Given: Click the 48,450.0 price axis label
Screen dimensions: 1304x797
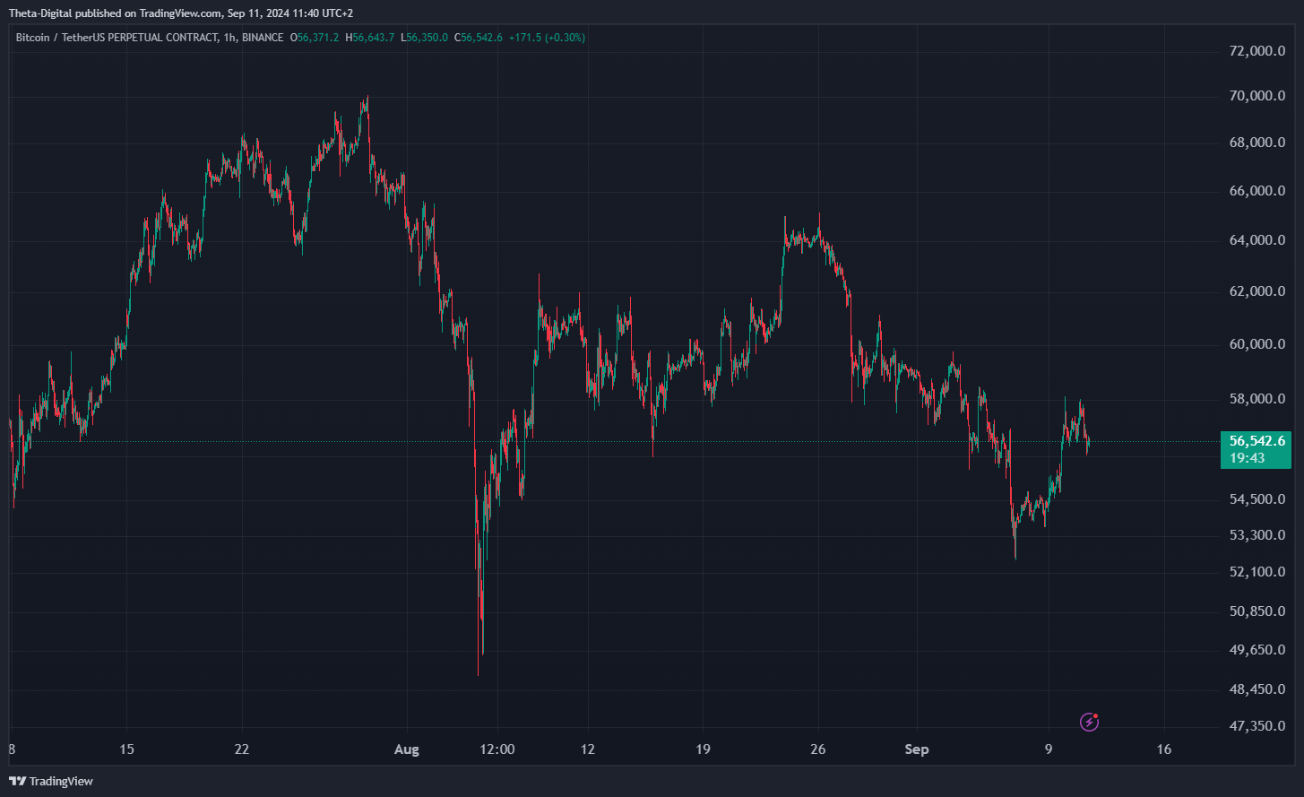Looking at the screenshot, I should click(x=1257, y=689).
